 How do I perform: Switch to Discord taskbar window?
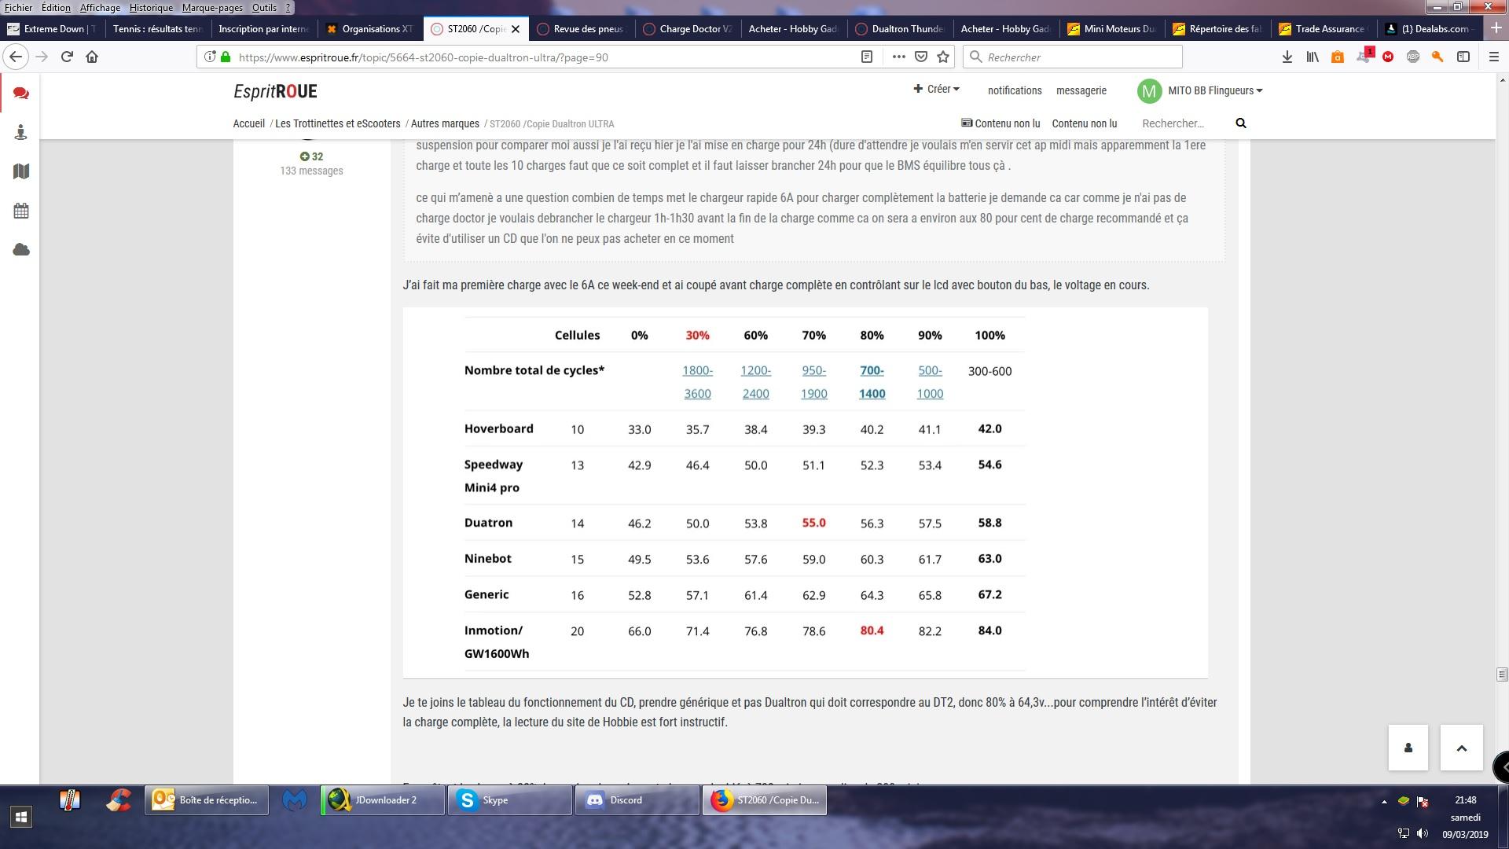(637, 800)
